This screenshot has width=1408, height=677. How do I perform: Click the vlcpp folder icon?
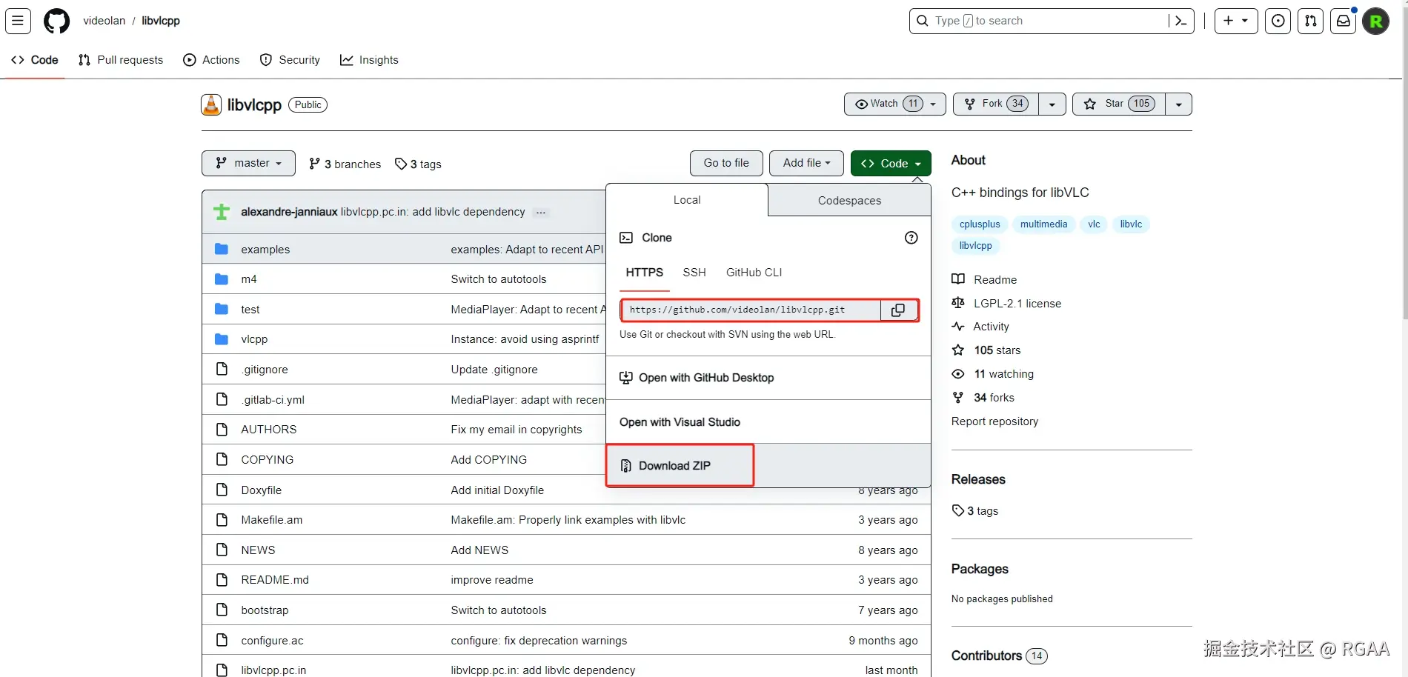tap(222, 339)
